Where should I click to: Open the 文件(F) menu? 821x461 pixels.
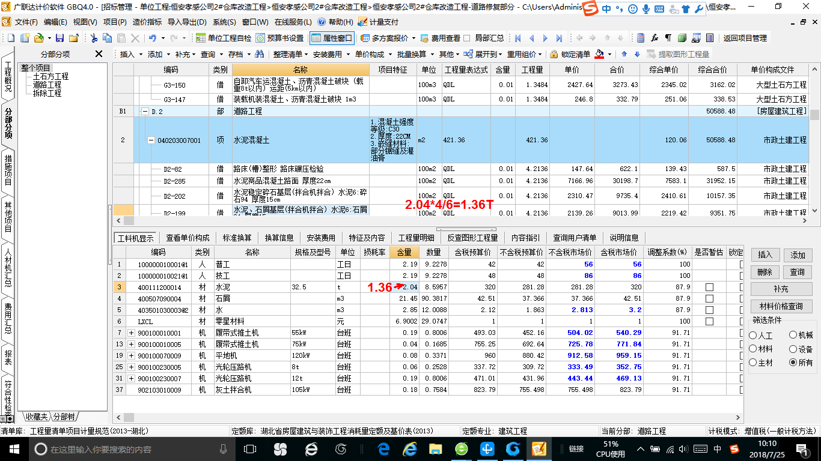coord(26,22)
